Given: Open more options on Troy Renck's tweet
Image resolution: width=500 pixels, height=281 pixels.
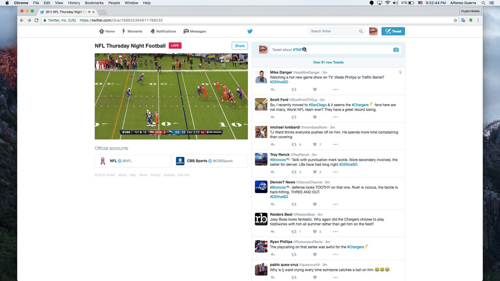Looking at the screenshot, I should click(335, 172).
